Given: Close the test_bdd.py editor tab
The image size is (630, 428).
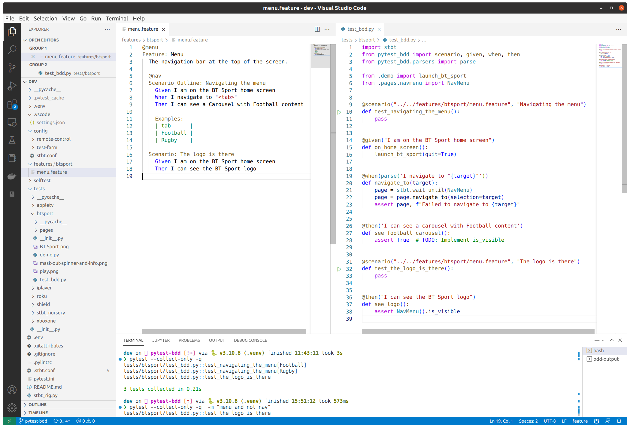Looking at the screenshot, I should (379, 29).
